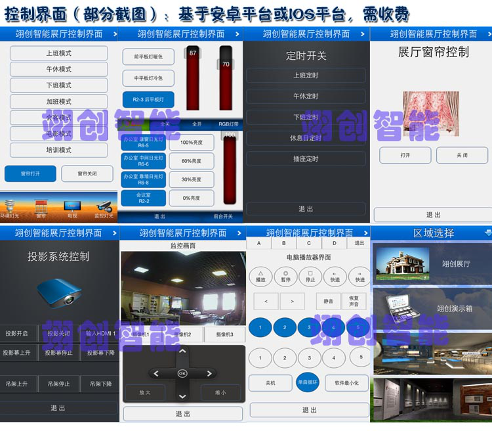Select white circle button 4
The image size is (492, 431).
[x=334, y=357]
